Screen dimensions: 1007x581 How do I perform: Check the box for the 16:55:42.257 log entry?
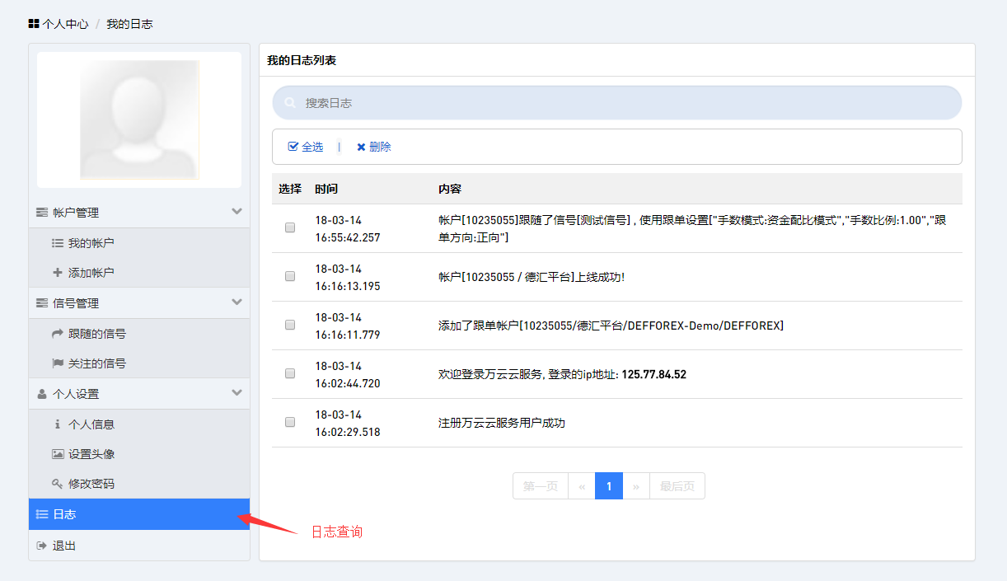pyautogui.click(x=290, y=227)
